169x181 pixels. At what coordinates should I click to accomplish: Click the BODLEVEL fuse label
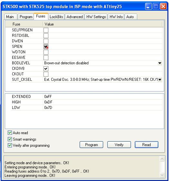(x=21, y=63)
